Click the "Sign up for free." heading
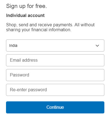 tap(26, 6)
